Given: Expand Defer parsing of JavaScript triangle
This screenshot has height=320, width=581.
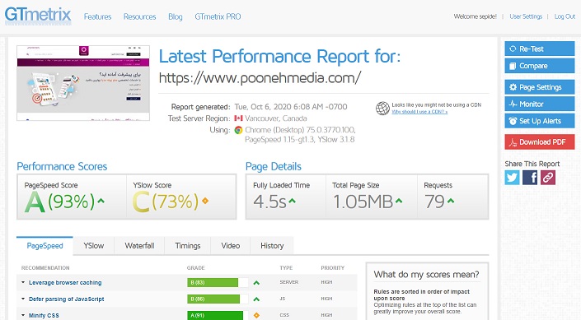Looking at the screenshot, I should [23, 299].
